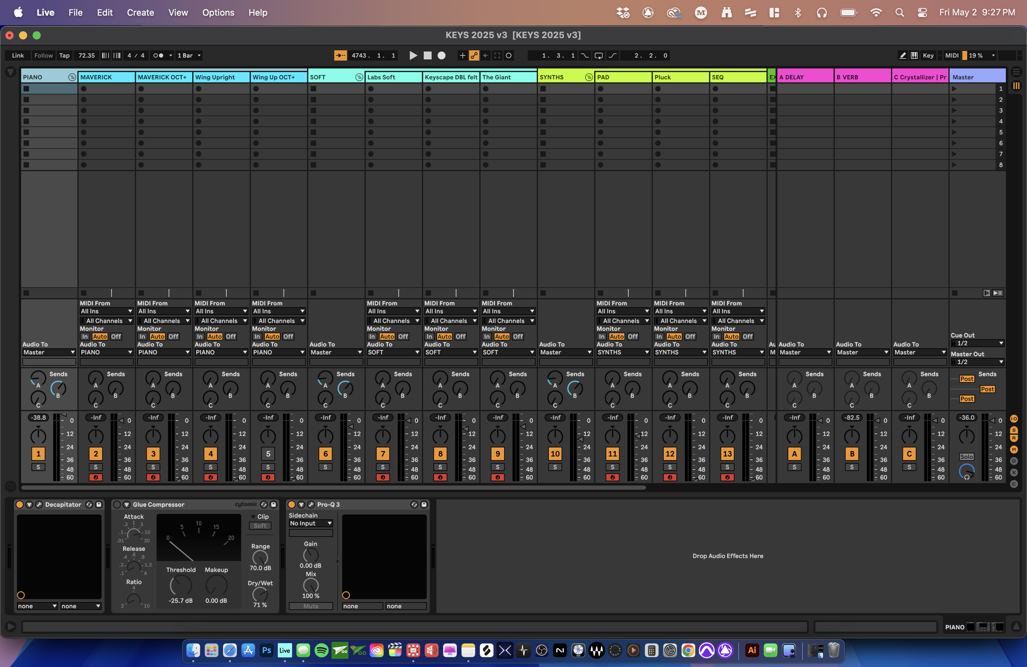Viewport: 1027px width, 667px height.
Task: Open MAVERICK MIDI From All Ins dropdown
Action: coord(106,311)
